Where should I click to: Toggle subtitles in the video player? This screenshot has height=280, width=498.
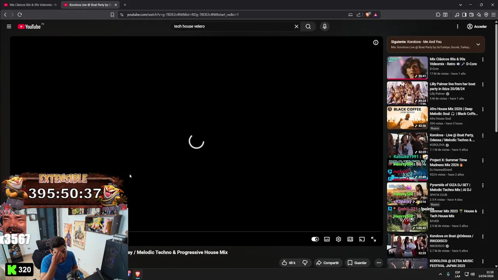point(327,239)
